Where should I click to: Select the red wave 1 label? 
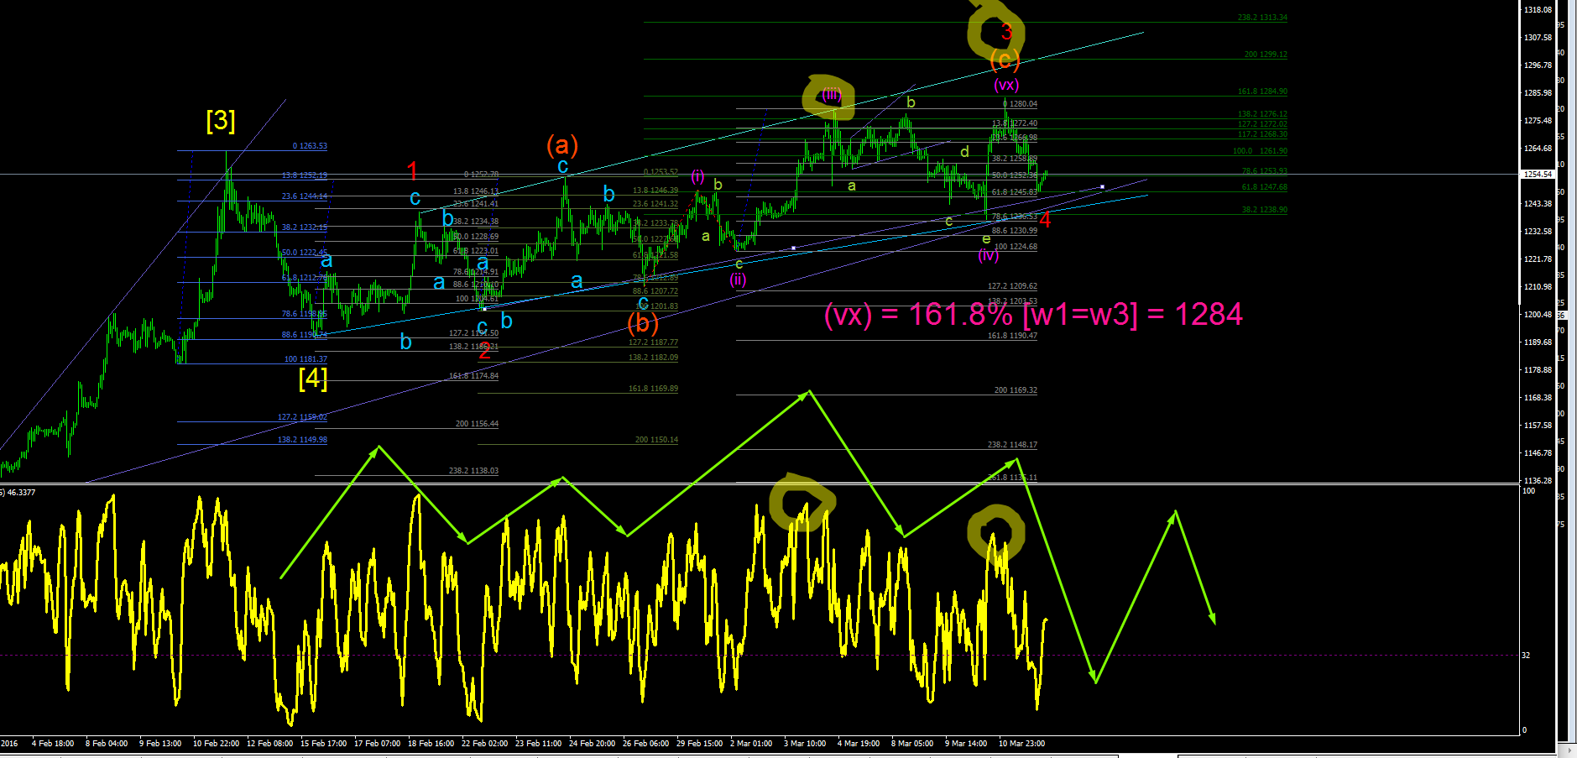(x=412, y=171)
